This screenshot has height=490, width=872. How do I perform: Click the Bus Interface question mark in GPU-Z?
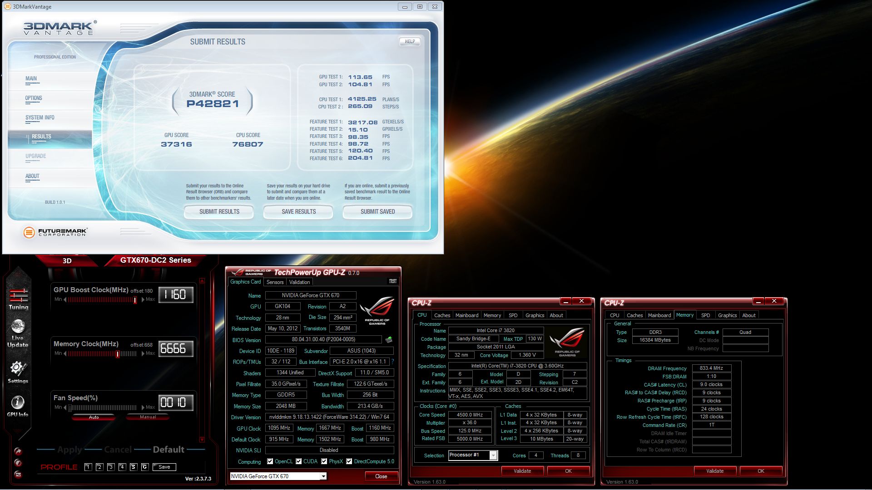click(x=393, y=362)
